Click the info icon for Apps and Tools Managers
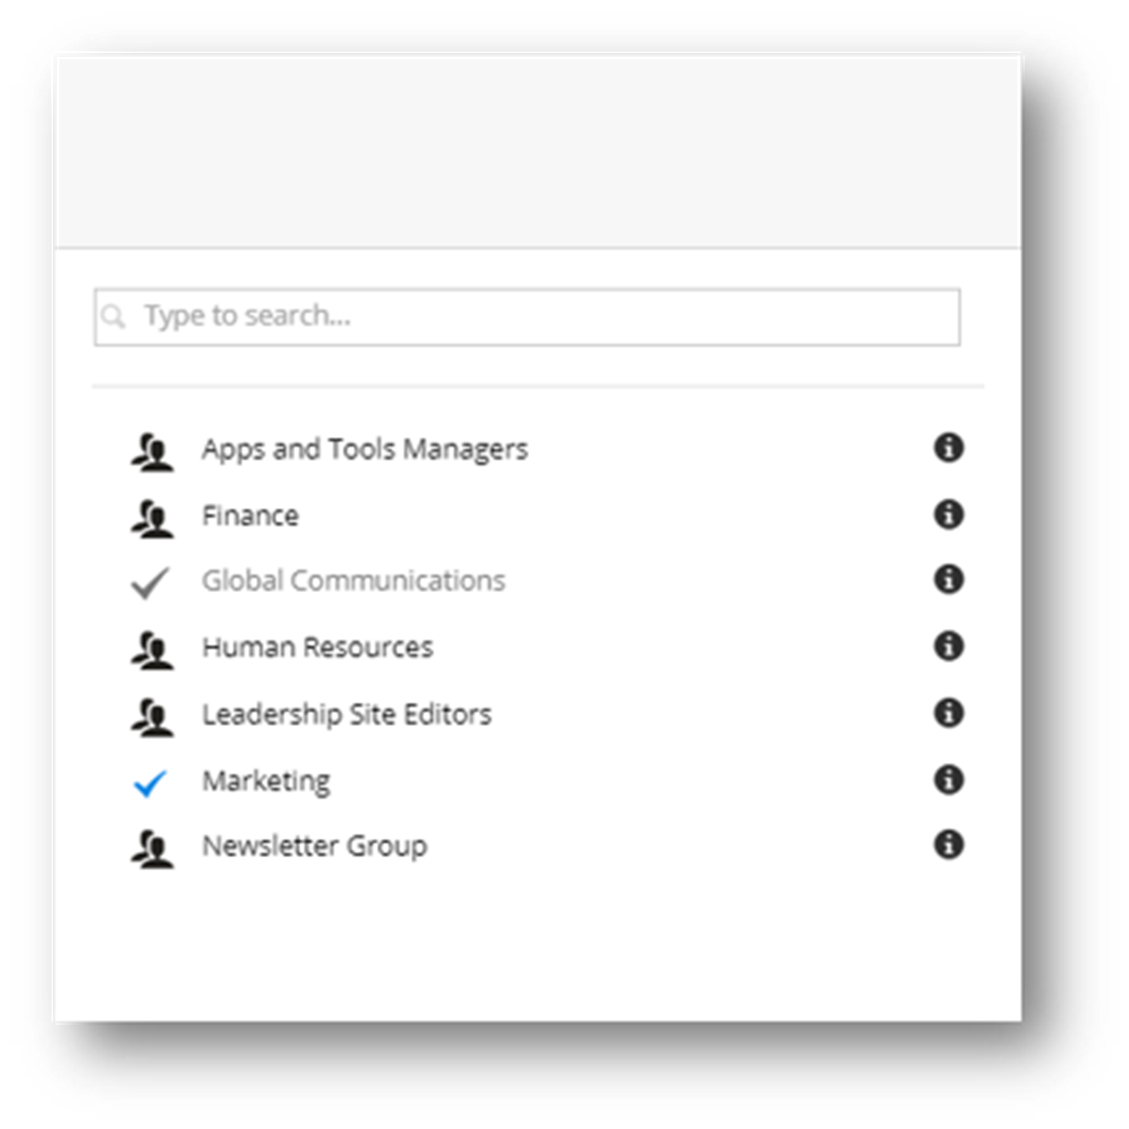1129x1129 pixels. (948, 447)
